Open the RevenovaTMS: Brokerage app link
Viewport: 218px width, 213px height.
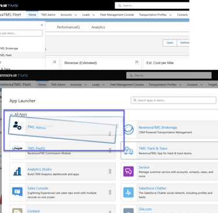click(x=158, y=127)
